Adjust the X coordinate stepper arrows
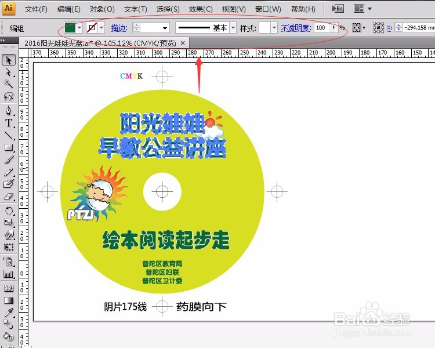435x348 pixels. [399, 28]
